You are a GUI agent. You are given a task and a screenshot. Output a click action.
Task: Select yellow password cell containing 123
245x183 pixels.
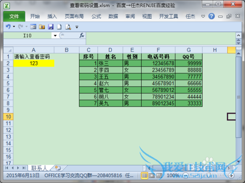pos(34,63)
